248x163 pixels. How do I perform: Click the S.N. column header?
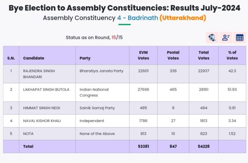pos(11,58)
